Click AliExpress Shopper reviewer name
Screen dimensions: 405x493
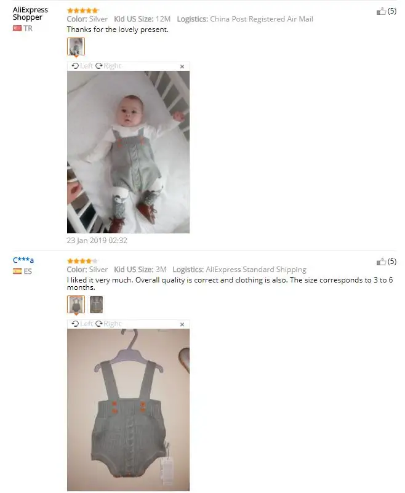coord(30,14)
